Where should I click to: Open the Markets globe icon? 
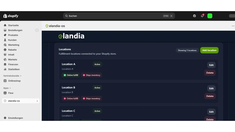[x=5, y=60]
